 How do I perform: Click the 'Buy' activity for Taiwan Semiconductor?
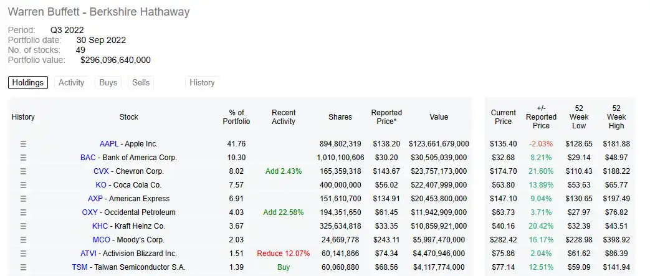coord(284,267)
